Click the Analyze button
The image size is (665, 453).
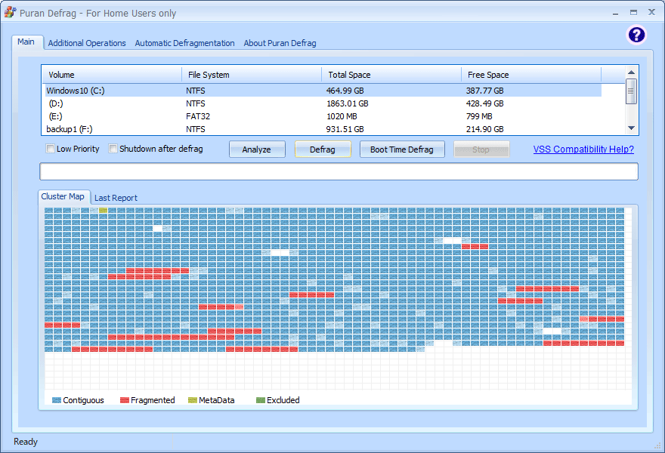[x=257, y=149]
